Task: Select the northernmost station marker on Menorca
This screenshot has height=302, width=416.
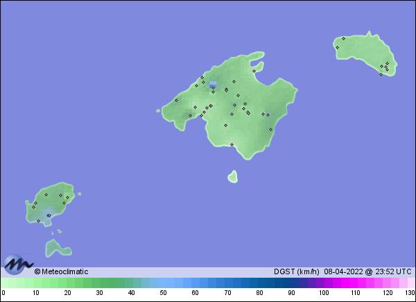Action: [x=343, y=38]
